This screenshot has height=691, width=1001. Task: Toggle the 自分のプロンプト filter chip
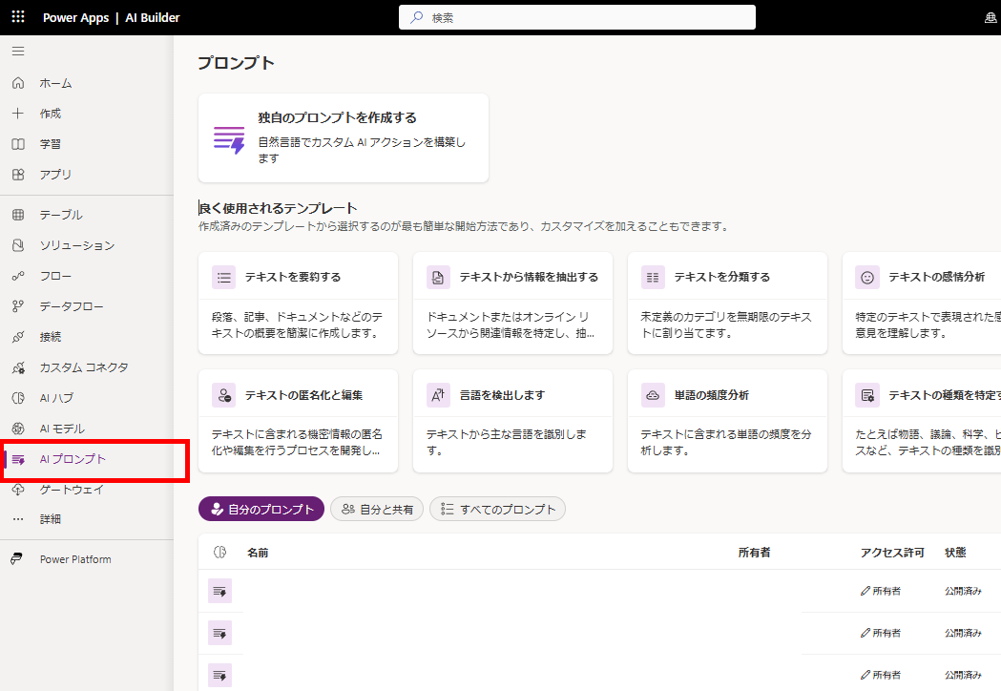point(261,509)
